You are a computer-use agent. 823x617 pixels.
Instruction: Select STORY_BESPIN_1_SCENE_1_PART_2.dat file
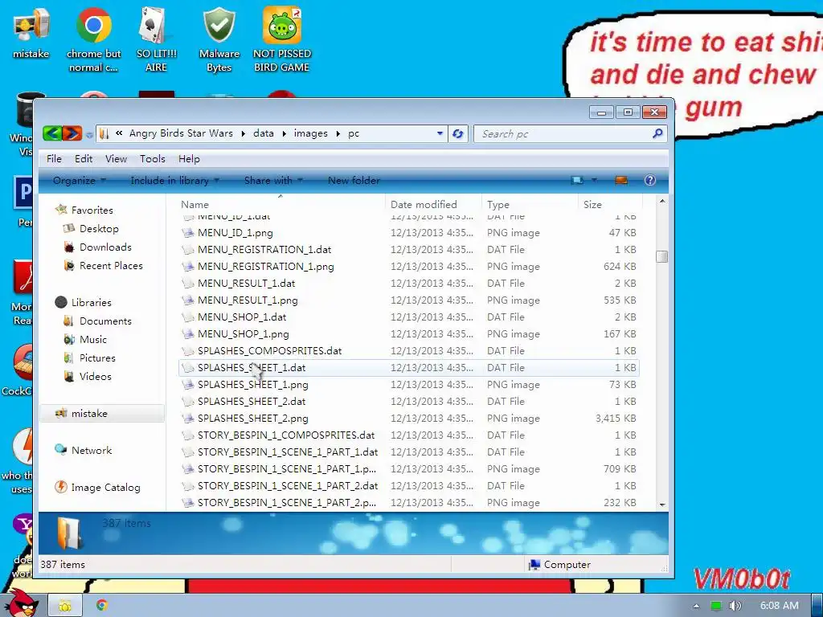pyautogui.click(x=288, y=485)
